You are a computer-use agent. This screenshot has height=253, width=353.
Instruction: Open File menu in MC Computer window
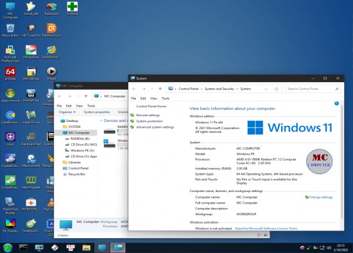59,106
